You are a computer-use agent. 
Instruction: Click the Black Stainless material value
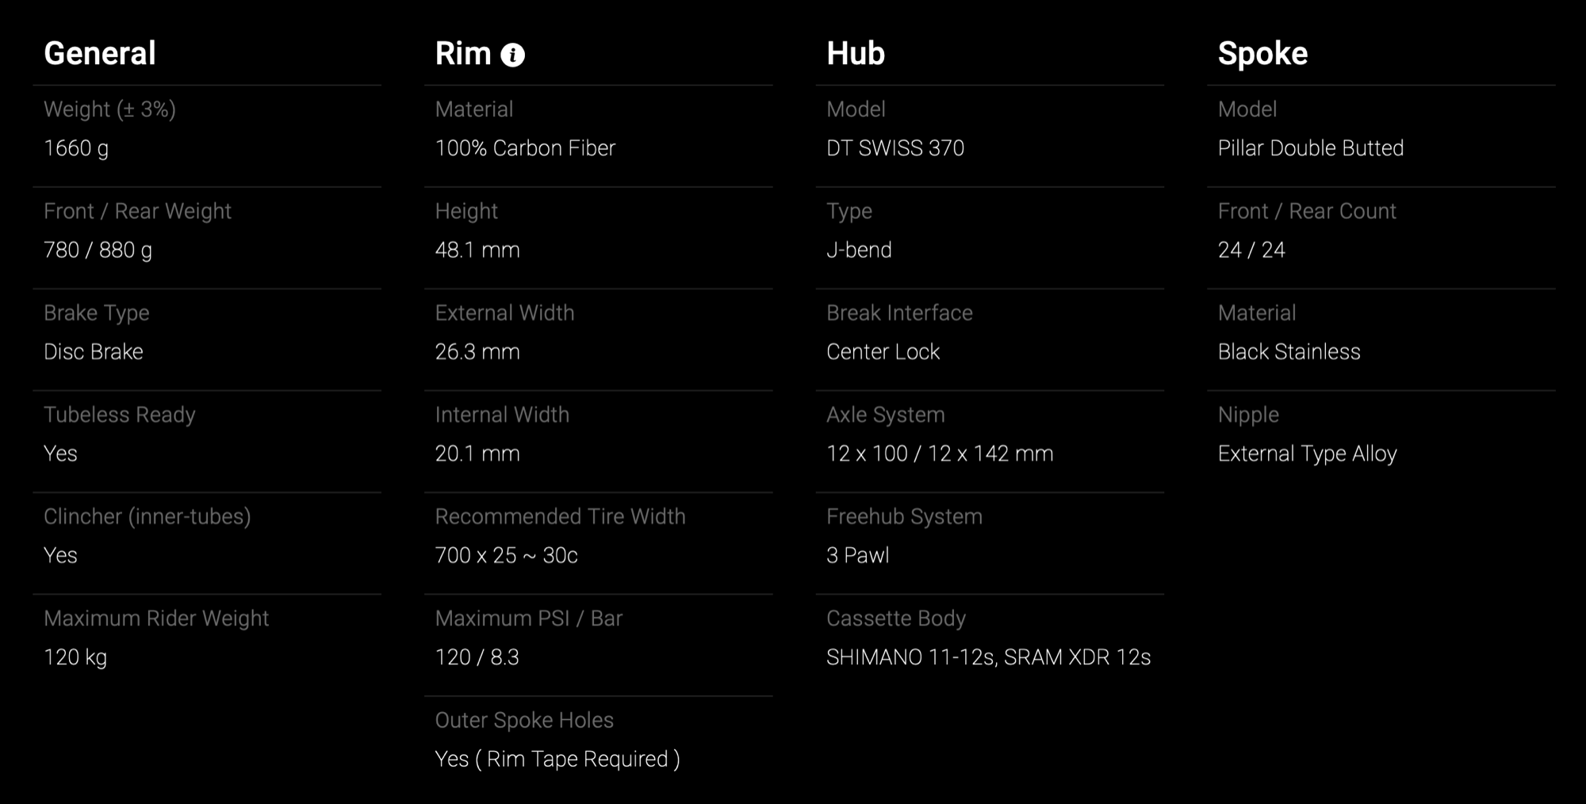[1289, 351]
